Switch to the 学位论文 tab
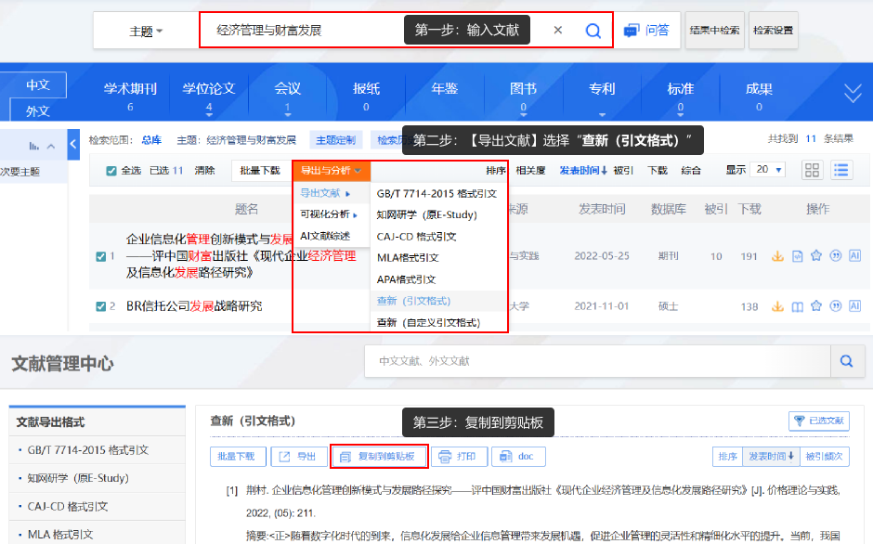 point(209,89)
